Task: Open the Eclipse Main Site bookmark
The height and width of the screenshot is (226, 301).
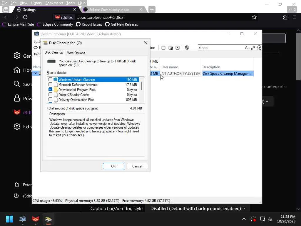Action: (x=19, y=24)
